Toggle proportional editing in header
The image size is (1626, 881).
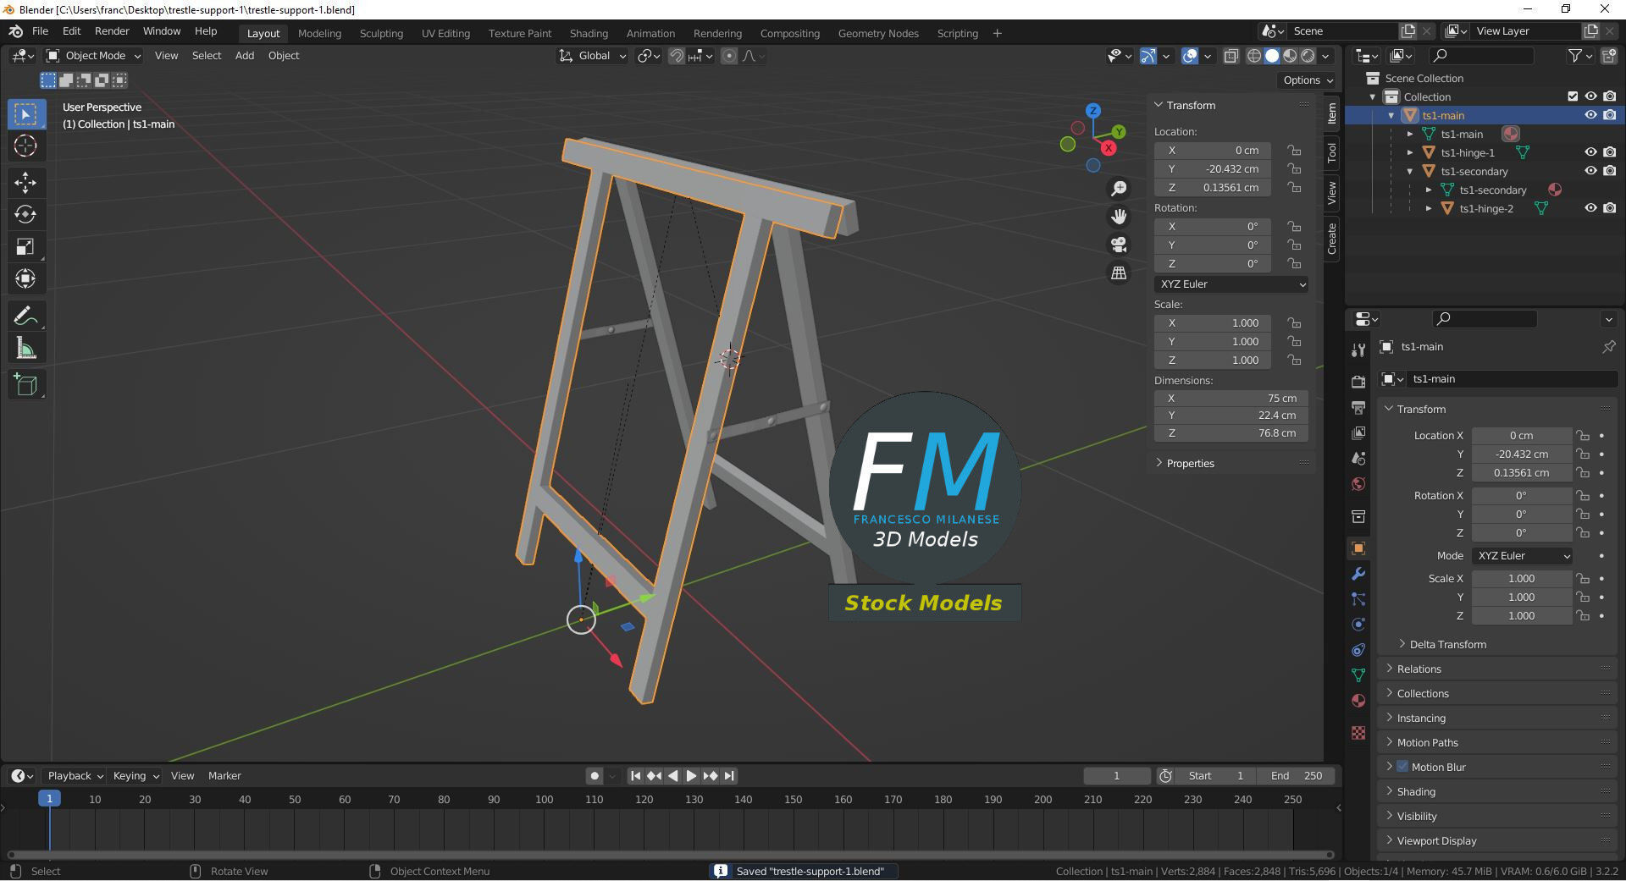728,56
